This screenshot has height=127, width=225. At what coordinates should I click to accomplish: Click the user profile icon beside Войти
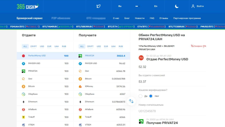pyautogui.click(x=193, y=6)
